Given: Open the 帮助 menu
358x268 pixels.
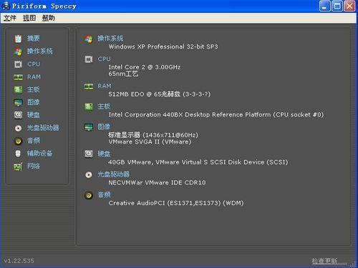Looking at the screenshot, I should point(49,18).
